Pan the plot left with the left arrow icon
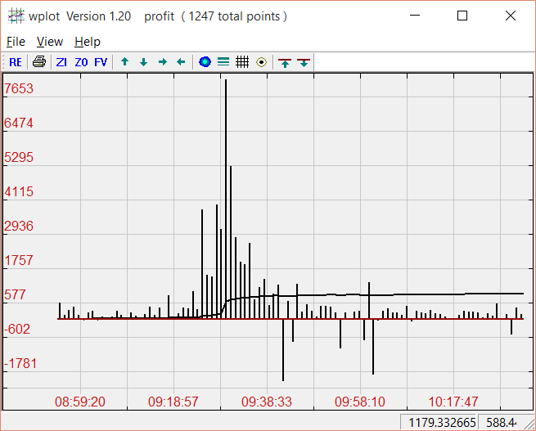 coord(181,62)
